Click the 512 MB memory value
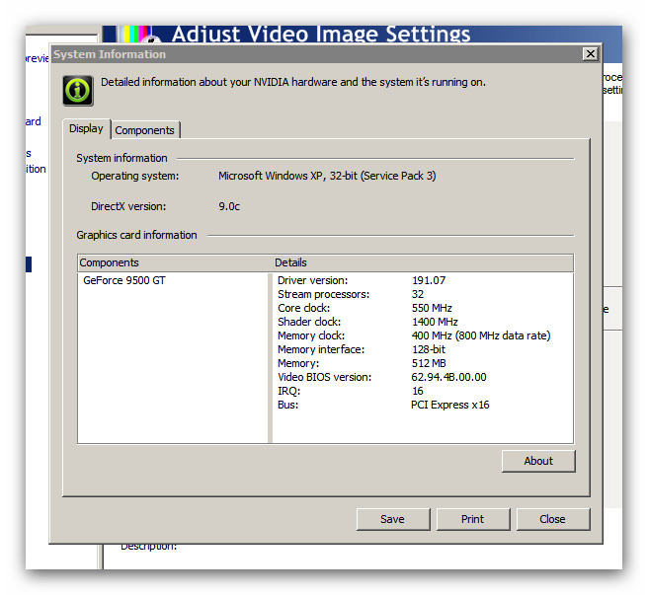This screenshot has width=648, height=595. [429, 363]
